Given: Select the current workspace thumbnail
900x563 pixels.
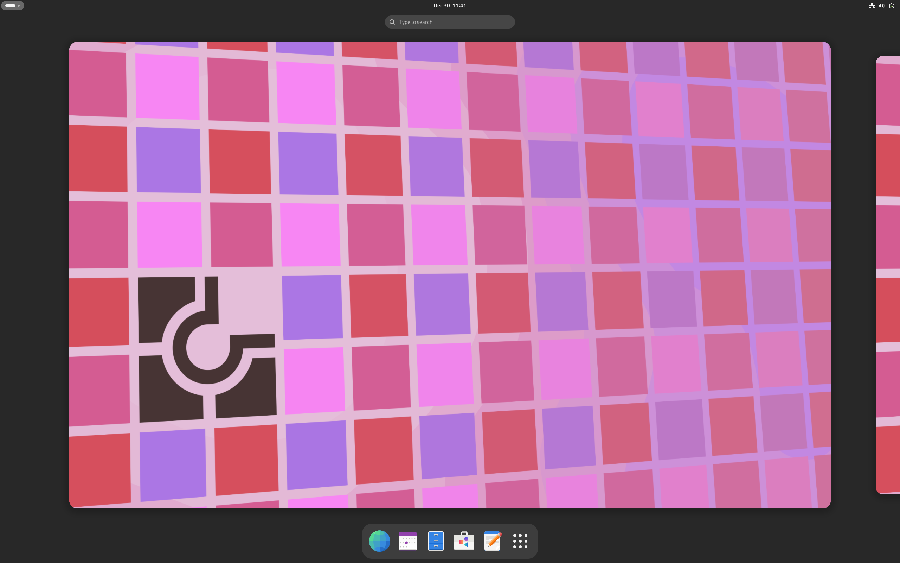Looking at the screenshot, I should point(450,275).
